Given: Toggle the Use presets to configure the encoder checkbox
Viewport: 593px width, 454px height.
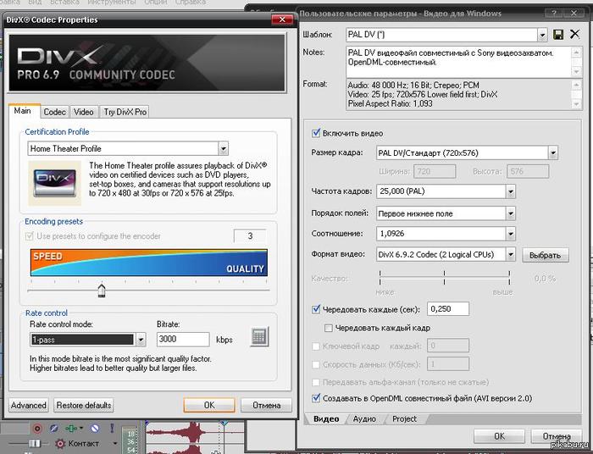Looking at the screenshot, I should [x=29, y=236].
